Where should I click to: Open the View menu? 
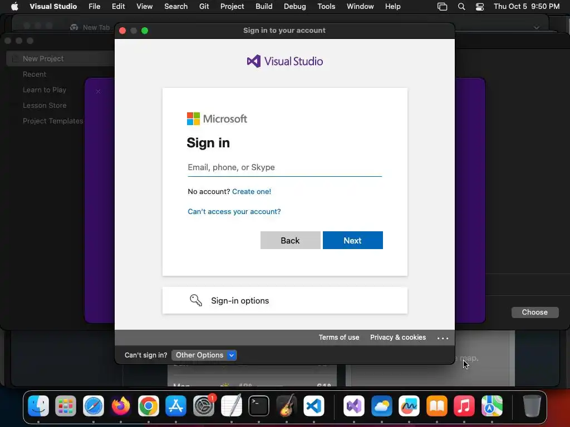point(144,7)
